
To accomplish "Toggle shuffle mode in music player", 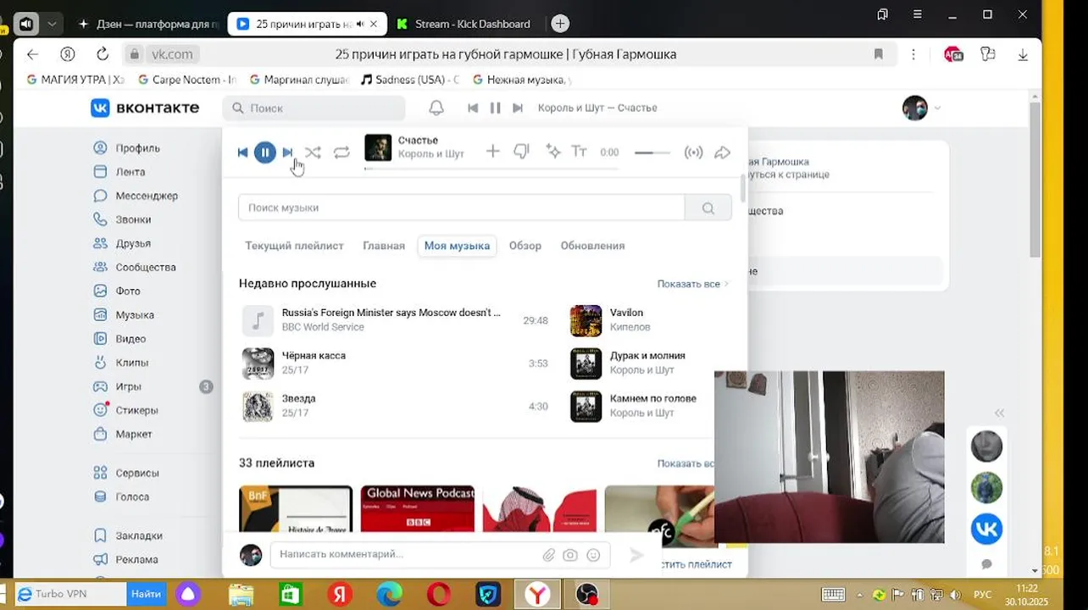I will (x=313, y=152).
